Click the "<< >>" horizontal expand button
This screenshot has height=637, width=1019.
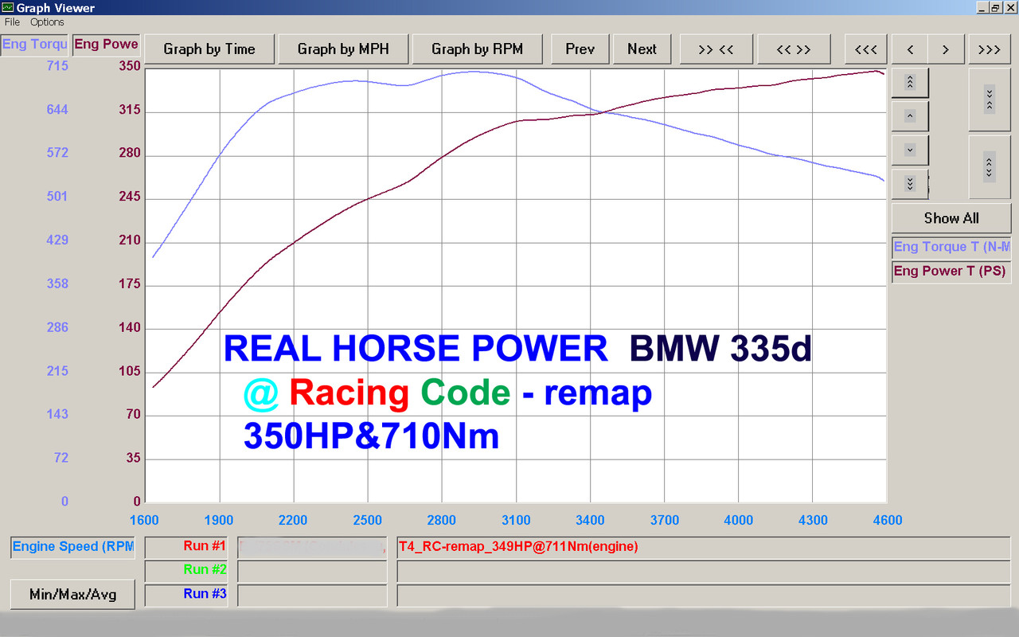coord(794,49)
